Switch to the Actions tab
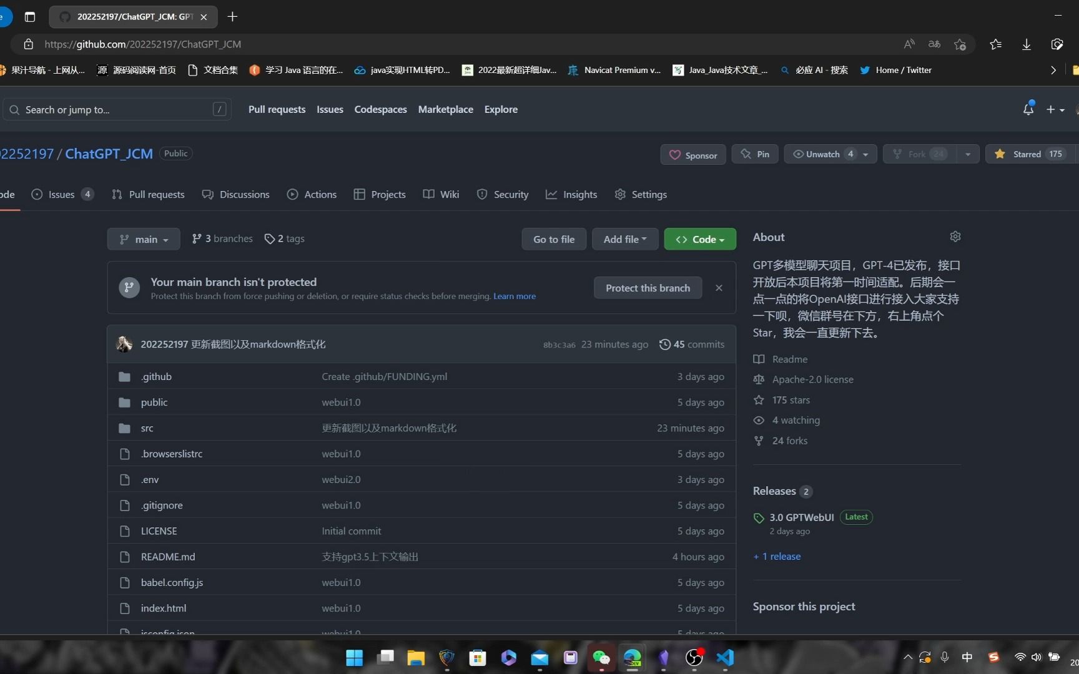 (x=320, y=194)
